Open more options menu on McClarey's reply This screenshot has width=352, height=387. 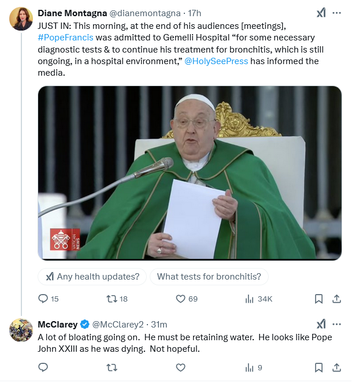336,324
